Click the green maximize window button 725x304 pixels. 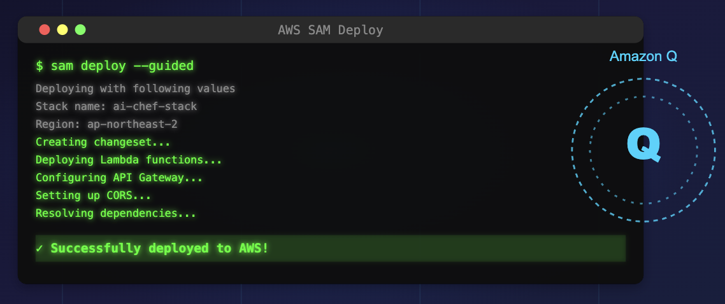click(80, 30)
